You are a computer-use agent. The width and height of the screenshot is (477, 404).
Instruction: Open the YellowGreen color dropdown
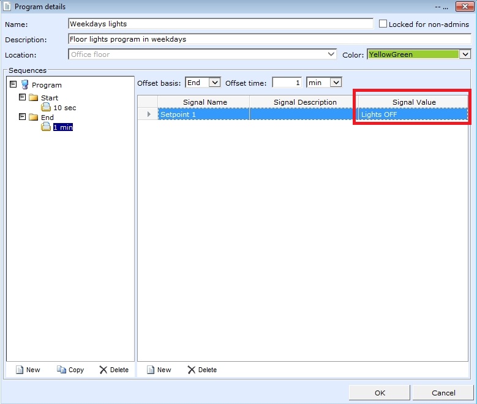pyautogui.click(x=465, y=54)
